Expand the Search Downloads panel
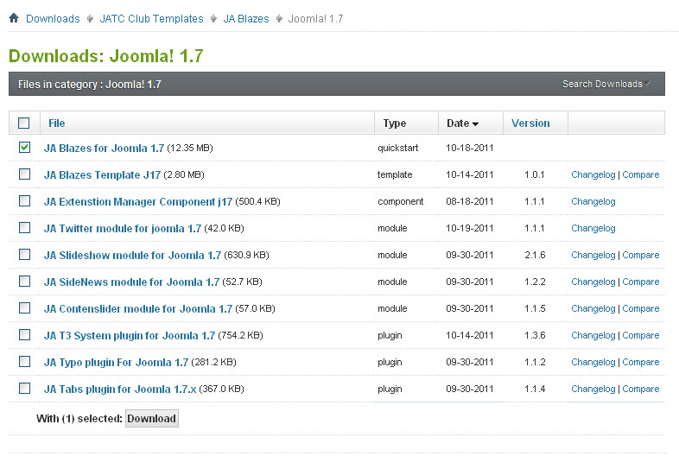The height and width of the screenshot is (456, 679). coord(606,84)
